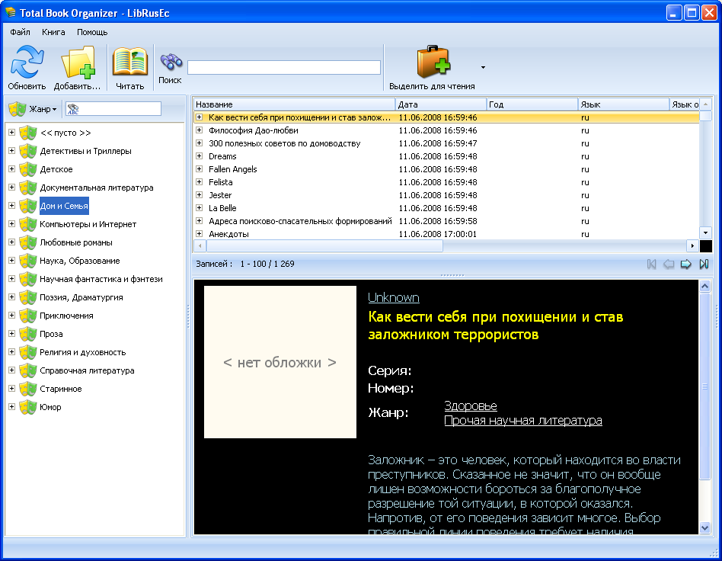Viewport: 722px width, 561px height.
Task: Click the masks icon beside Поэзия, Драматургия
Action: [x=28, y=297]
